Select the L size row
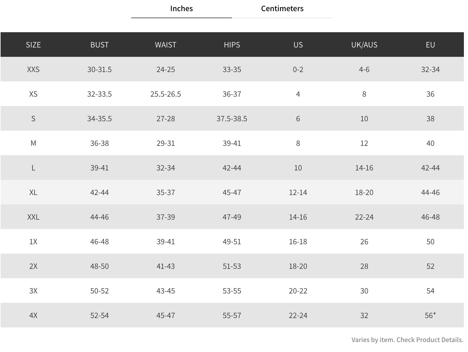Screen dimensions: 468x352 pyautogui.click(x=33, y=168)
